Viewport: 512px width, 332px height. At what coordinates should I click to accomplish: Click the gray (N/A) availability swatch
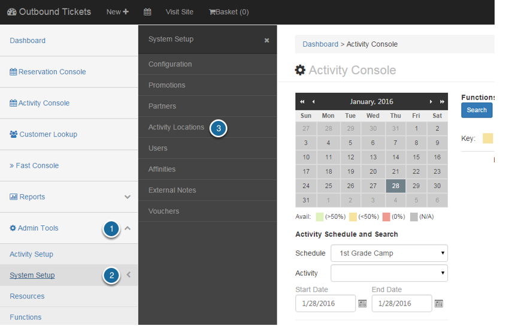click(x=414, y=217)
